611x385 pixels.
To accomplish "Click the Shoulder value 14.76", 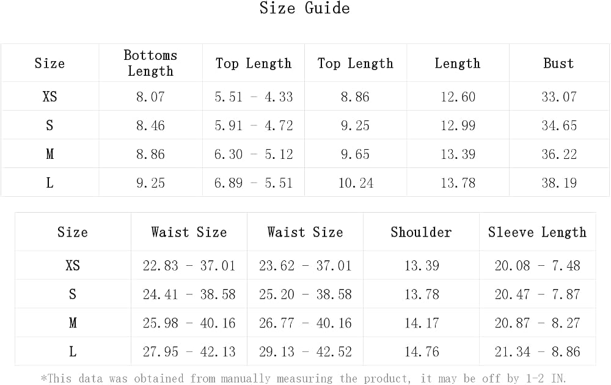I will (422, 352).
